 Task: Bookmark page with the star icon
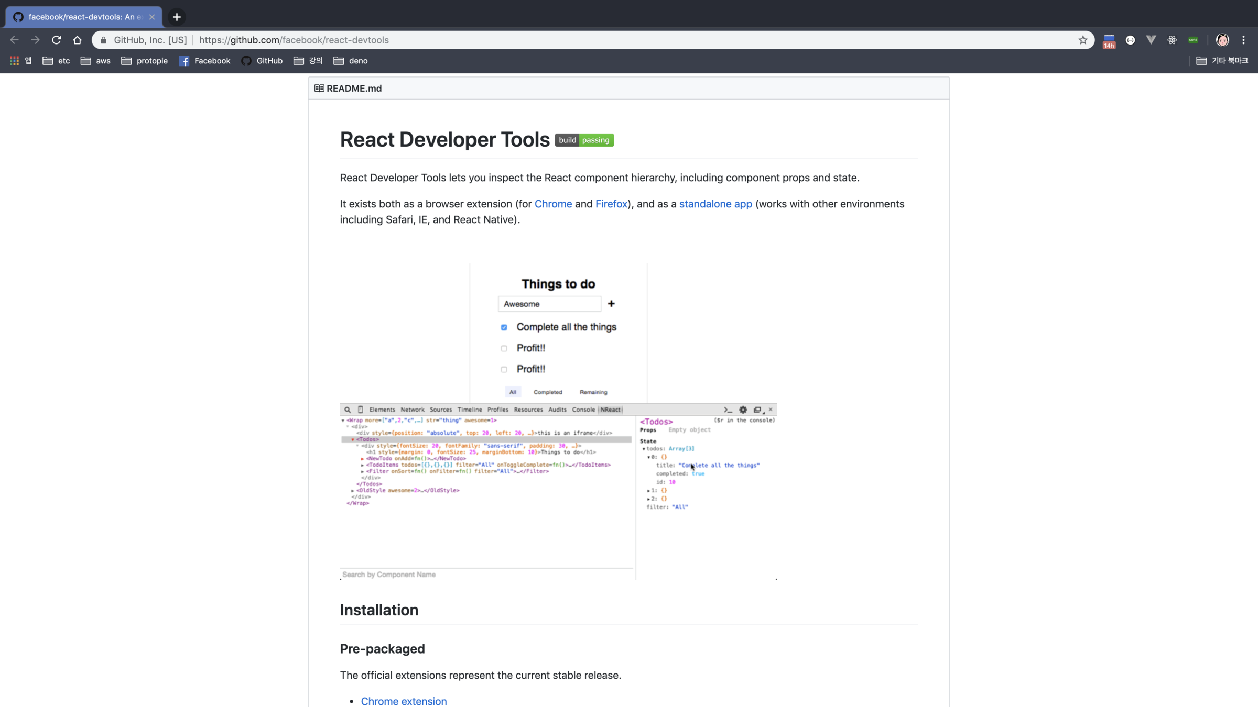tap(1083, 40)
